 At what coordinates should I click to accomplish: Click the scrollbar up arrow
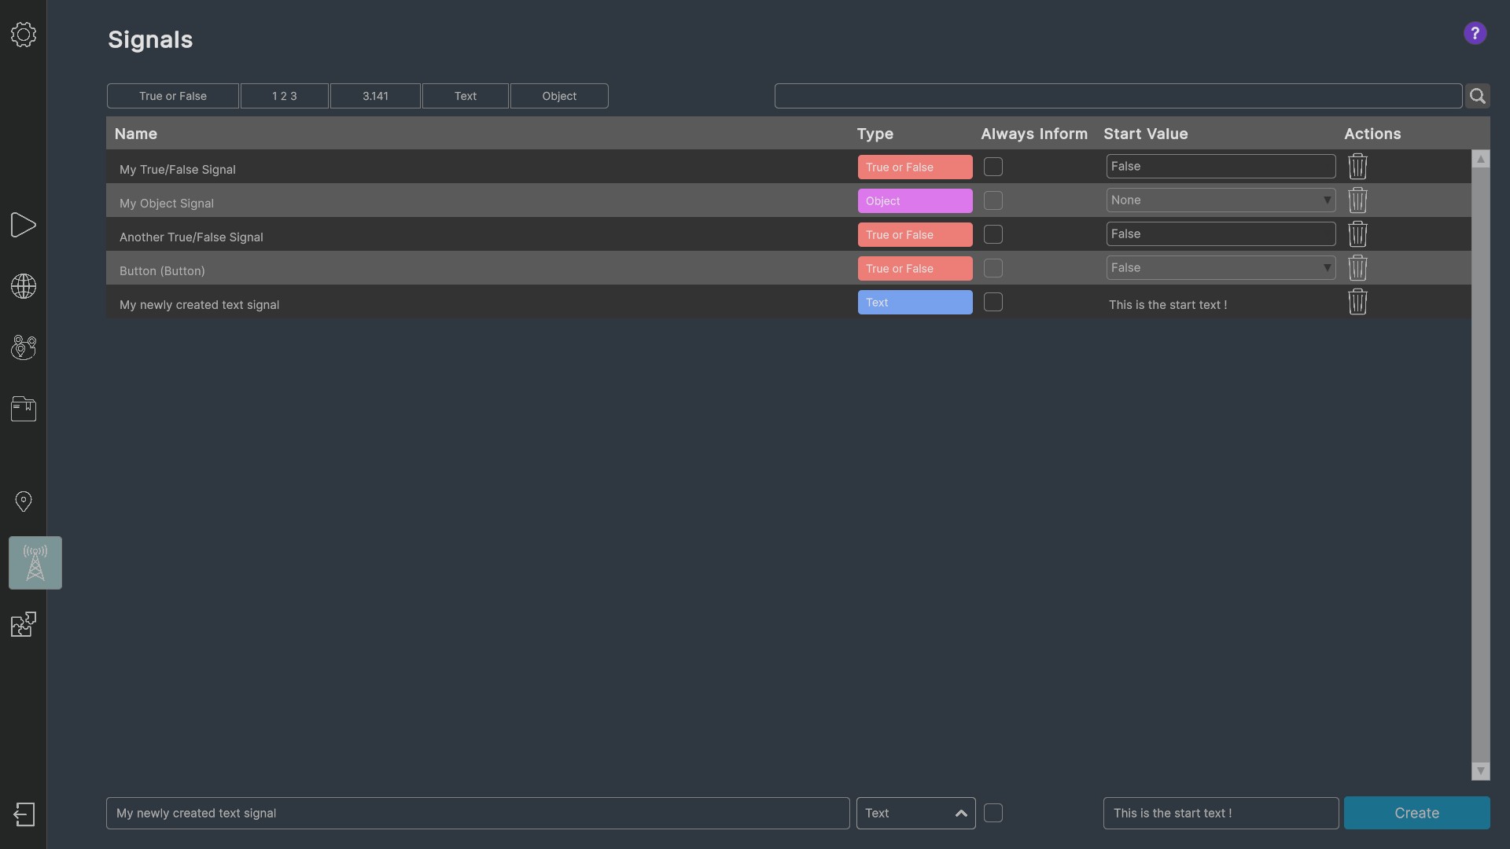click(x=1481, y=160)
